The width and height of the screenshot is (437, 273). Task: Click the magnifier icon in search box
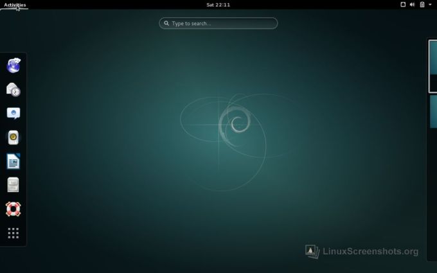pyautogui.click(x=166, y=23)
